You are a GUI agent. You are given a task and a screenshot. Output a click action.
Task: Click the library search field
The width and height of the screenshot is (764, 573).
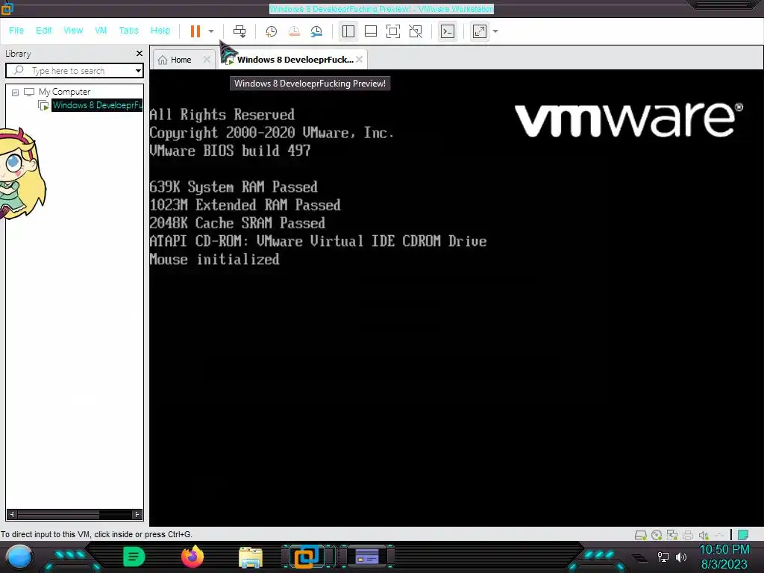[x=75, y=71]
